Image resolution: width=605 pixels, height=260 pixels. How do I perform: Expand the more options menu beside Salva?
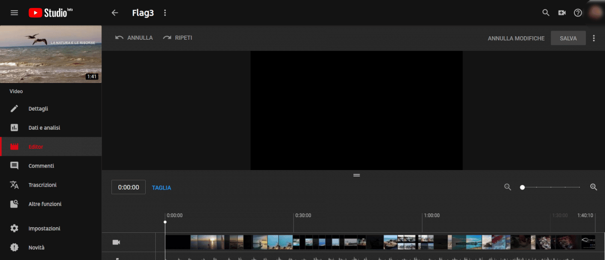click(594, 38)
